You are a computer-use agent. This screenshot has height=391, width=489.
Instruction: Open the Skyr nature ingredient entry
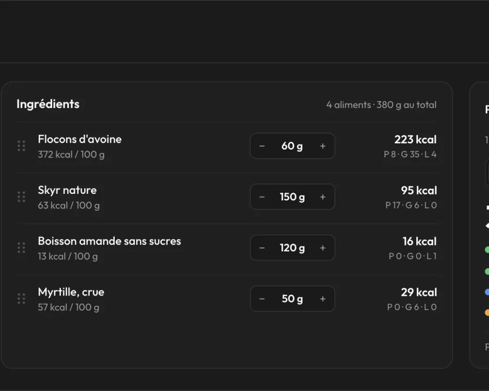(x=67, y=190)
